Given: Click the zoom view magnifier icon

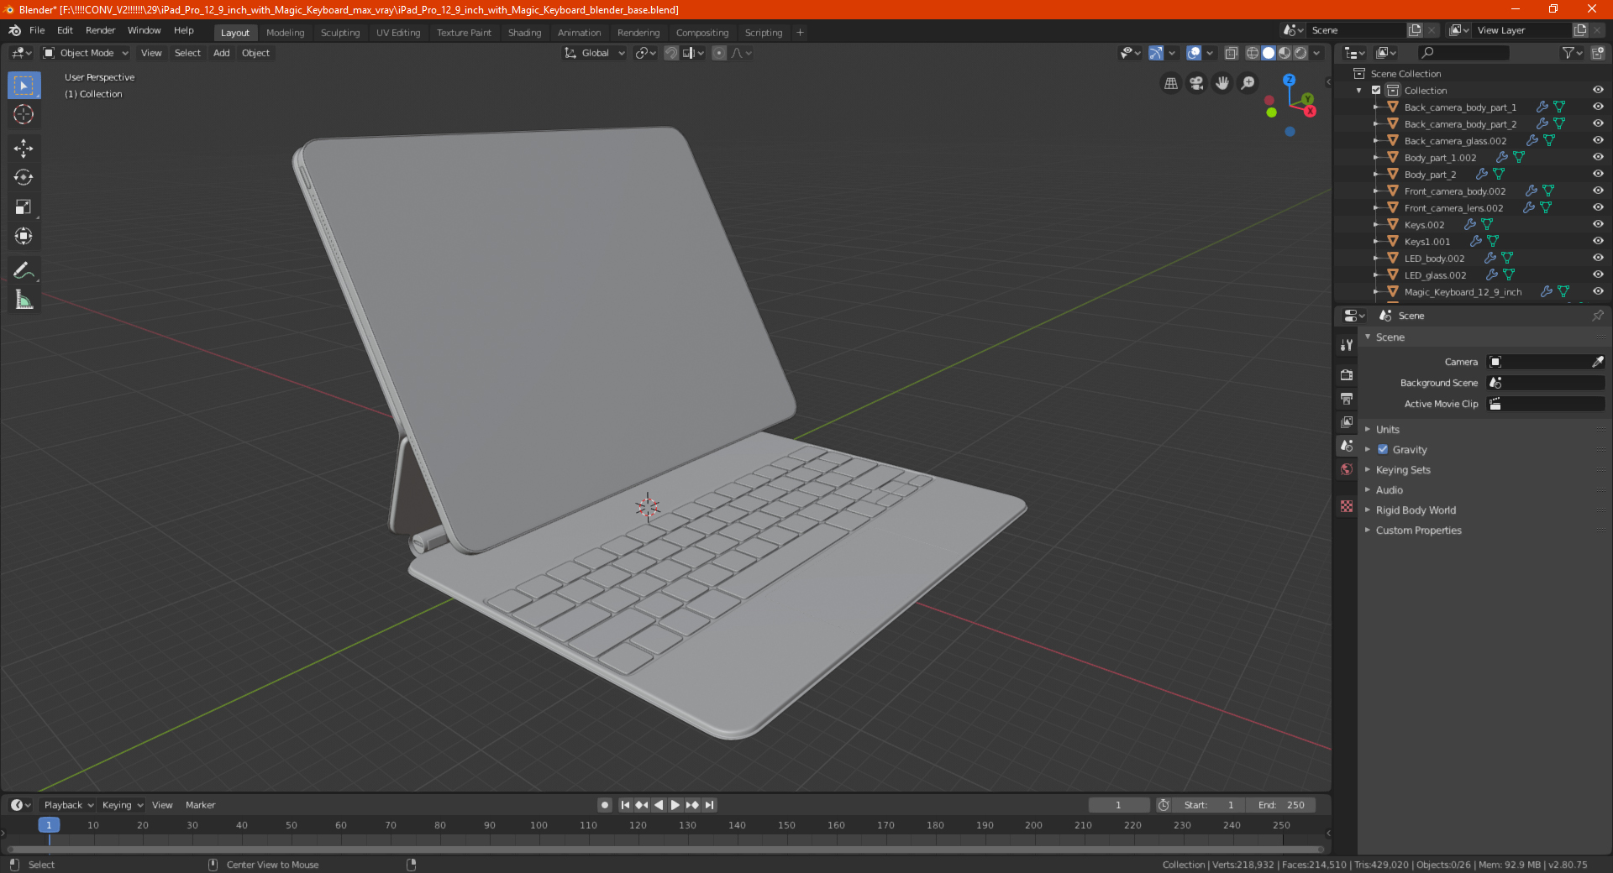Looking at the screenshot, I should (1248, 83).
